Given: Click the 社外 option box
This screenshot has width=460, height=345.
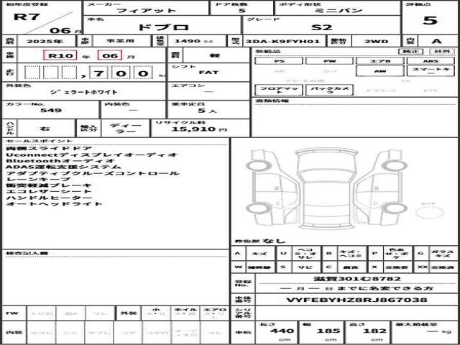Looking at the screenshot, I should pyautogui.click(x=440, y=52).
